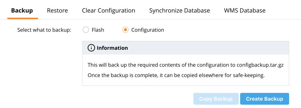The width and height of the screenshot is (301, 108).
Task: Switch to the WMS Database tab
Action: coord(245,10)
